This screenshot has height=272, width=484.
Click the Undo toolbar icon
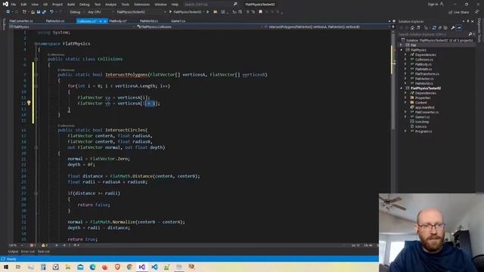coord(51,12)
